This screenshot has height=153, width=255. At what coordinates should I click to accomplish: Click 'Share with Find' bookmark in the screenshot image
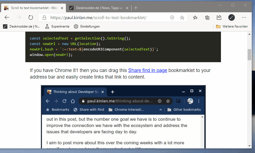(x=89, y=110)
